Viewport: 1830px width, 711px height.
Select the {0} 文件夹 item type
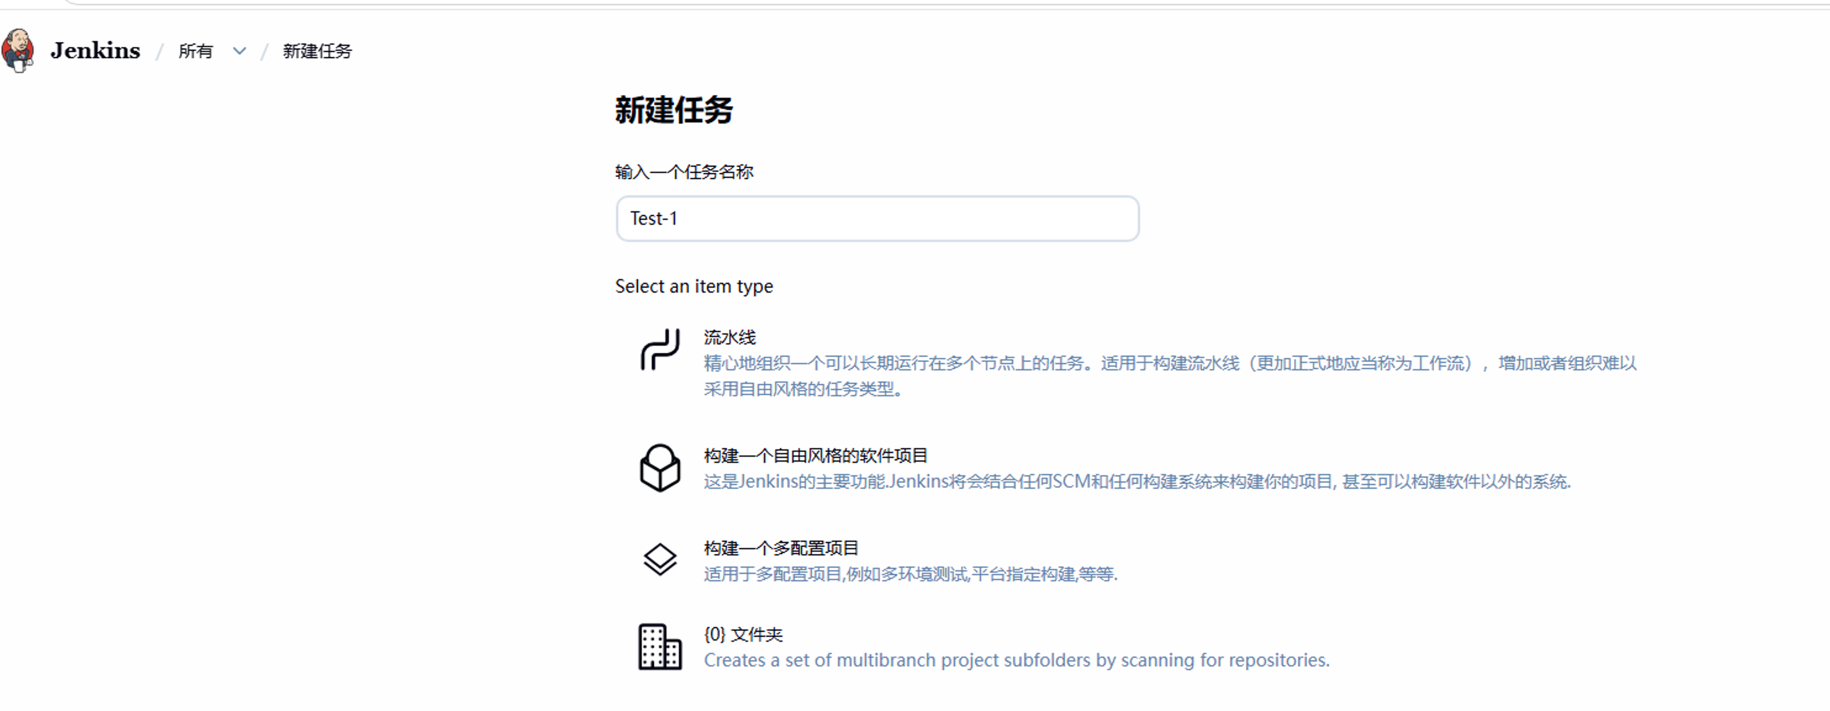click(743, 634)
